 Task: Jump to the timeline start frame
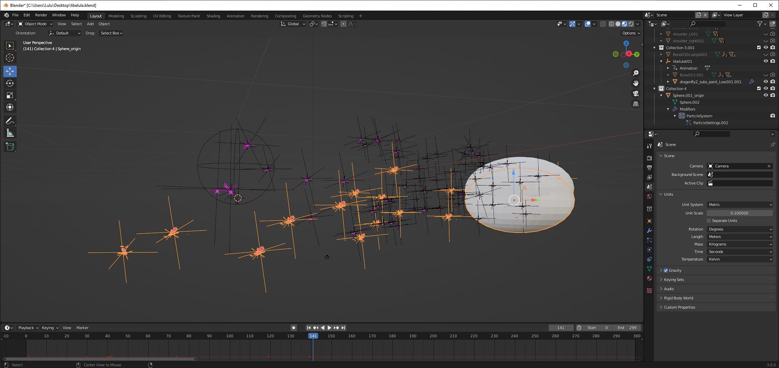309,328
